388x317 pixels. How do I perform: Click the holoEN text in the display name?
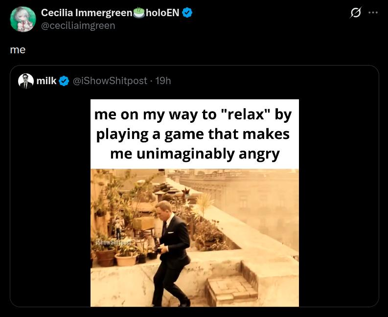(162, 13)
